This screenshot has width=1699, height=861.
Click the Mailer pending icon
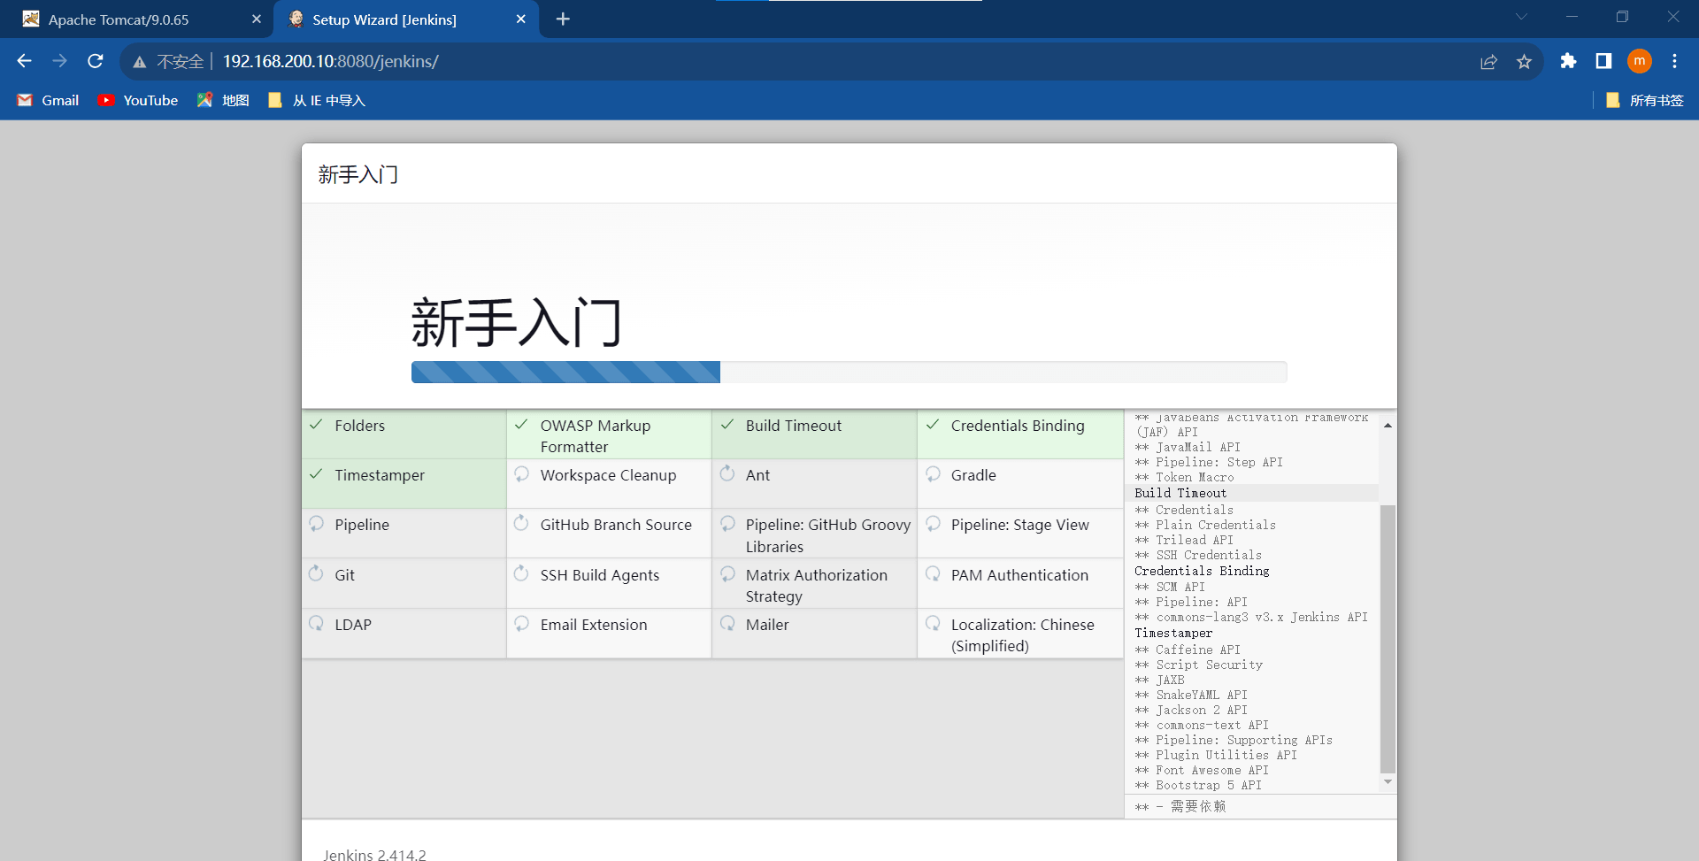click(726, 624)
